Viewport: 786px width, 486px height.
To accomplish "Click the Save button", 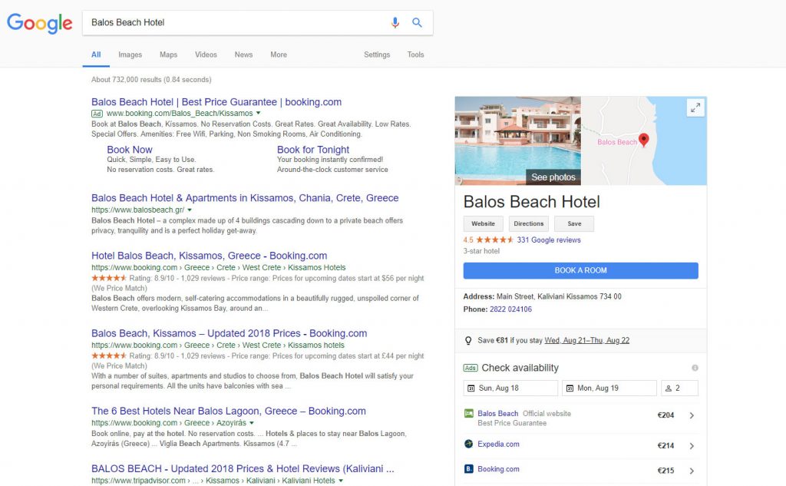I will [574, 223].
